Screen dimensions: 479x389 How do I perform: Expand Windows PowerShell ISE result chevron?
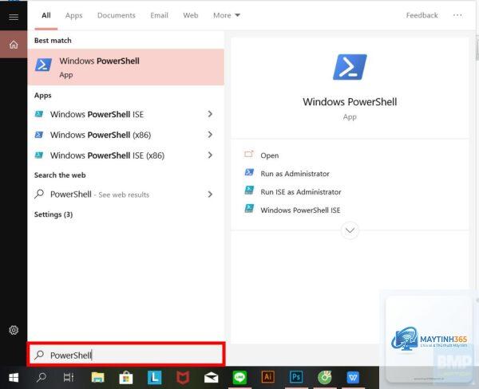pyautogui.click(x=210, y=114)
